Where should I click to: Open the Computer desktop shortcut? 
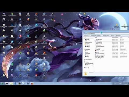4,14
